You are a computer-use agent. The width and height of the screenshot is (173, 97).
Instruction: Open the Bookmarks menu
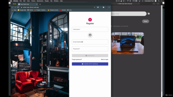[40, 1]
